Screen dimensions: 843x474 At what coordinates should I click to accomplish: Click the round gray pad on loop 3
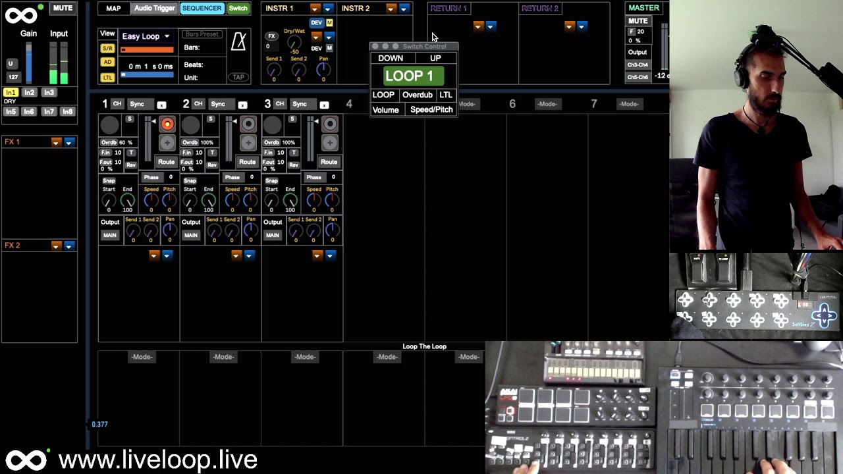point(273,124)
